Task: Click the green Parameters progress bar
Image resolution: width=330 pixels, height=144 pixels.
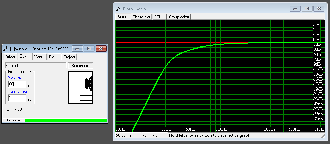Action: 66,120
